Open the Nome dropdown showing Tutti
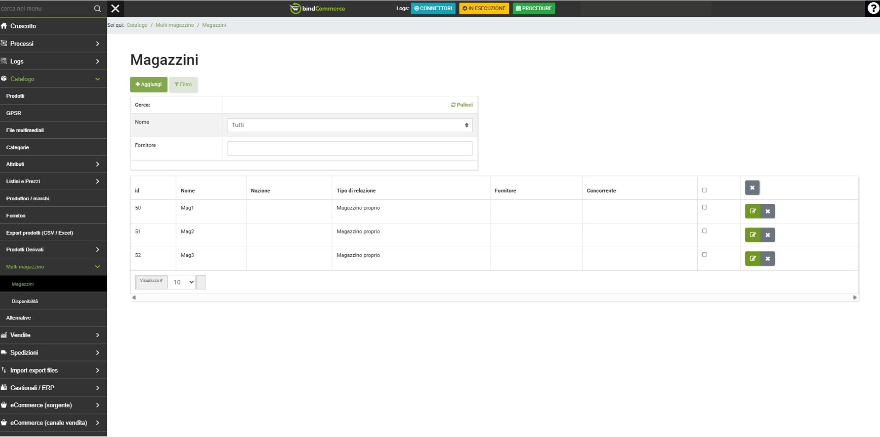The height and width of the screenshot is (437, 880). pyautogui.click(x=350, y=125)
